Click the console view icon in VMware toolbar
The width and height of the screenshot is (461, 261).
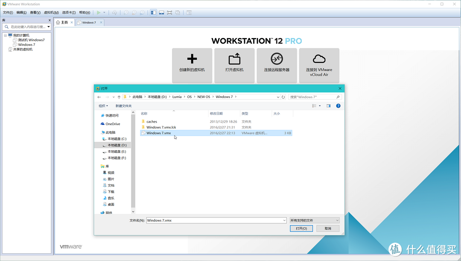tap(189, 13)
